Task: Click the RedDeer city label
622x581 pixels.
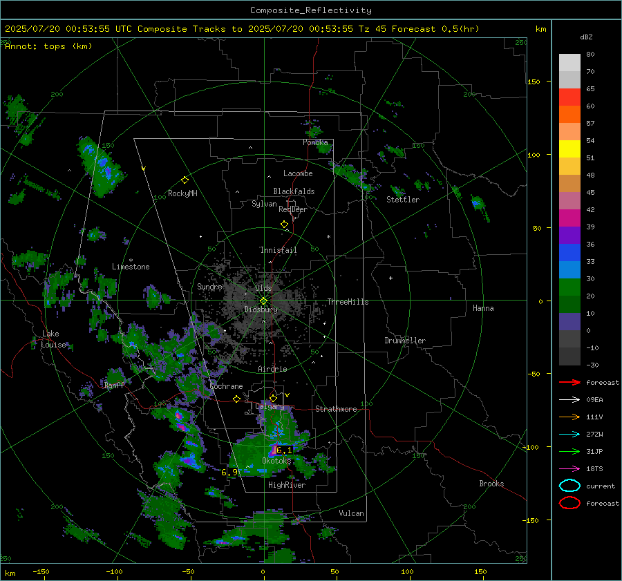Action: point(293,209)
